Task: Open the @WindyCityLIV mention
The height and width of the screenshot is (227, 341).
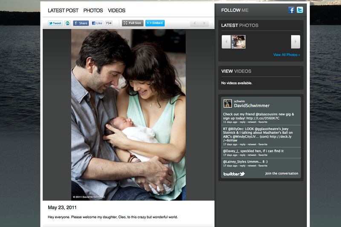Action: click(x=246, y=137)
